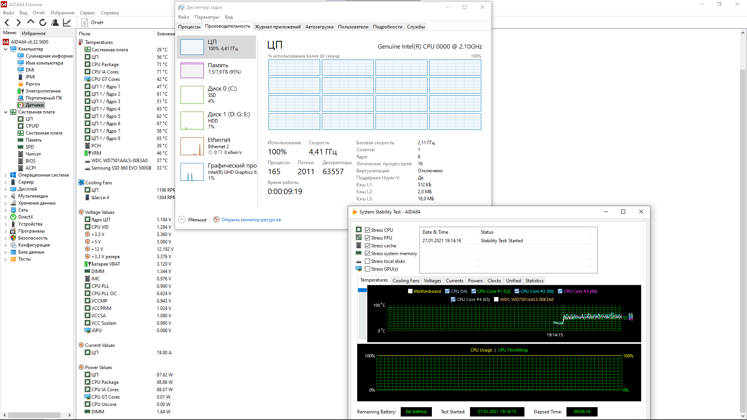
Task: Click the up-level arrow toolbar icon
Action: pyautogui.click(x=31, y=22)
